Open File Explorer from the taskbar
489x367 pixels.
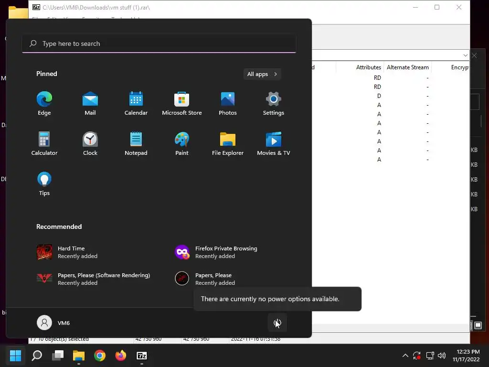point(79,356)
